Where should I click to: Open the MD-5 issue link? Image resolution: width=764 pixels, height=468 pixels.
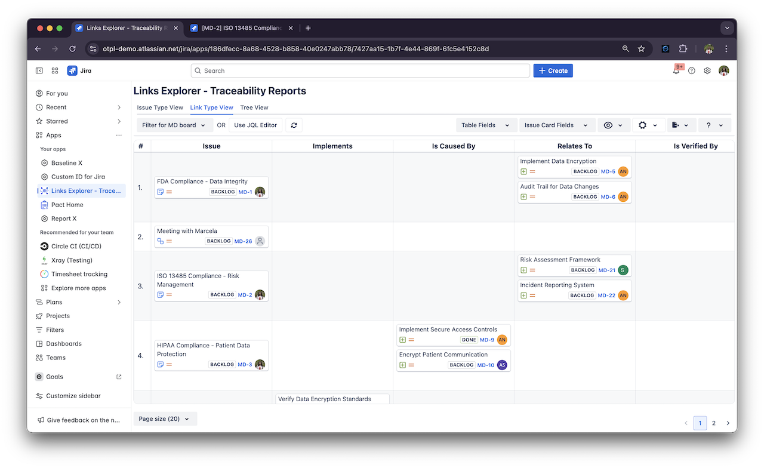pyautogui.click(x=608, y=171)
